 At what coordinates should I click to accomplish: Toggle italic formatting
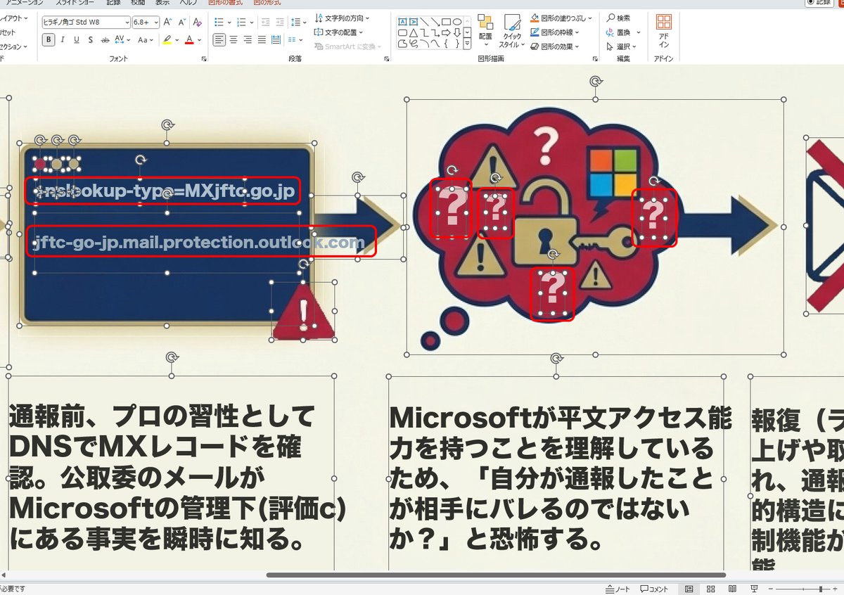(x=63, y=39)
